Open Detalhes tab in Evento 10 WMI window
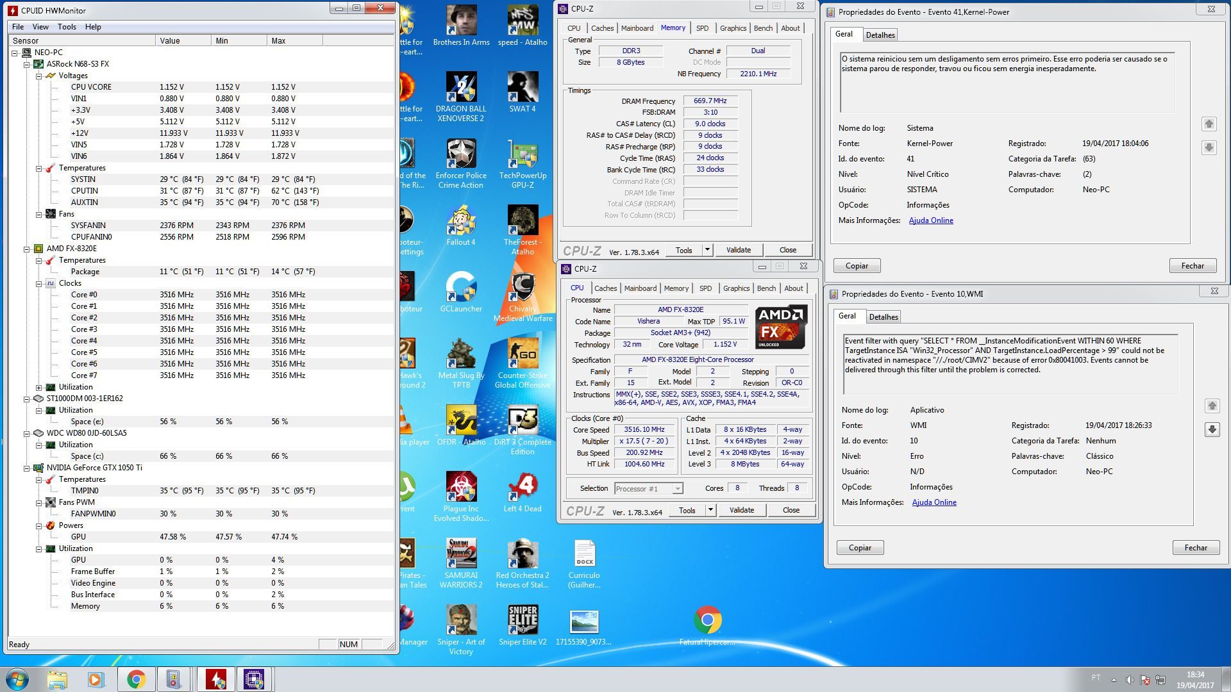The width and height of the screenshot is (1231, 692). 883,317
